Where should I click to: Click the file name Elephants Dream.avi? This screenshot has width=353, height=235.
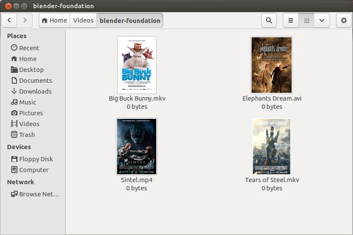tap(272, 98)
